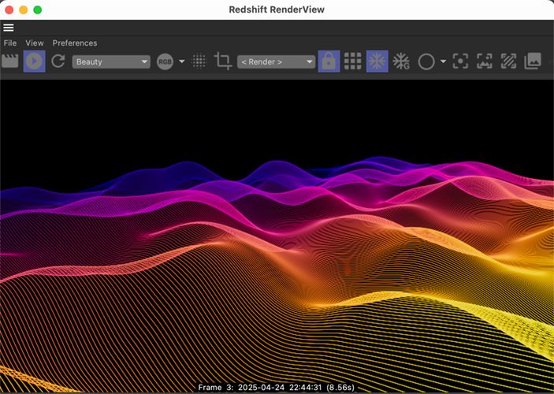Toggle the freeze snowflake icon

pos(377,61)
